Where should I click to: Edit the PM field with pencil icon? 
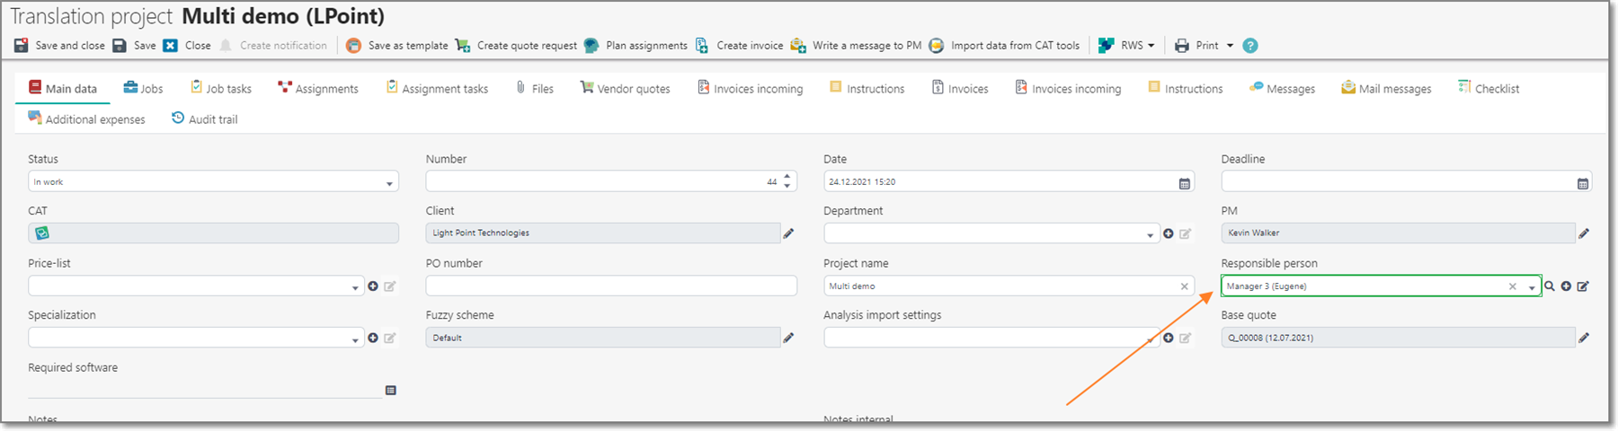[x=1584, y=233]
